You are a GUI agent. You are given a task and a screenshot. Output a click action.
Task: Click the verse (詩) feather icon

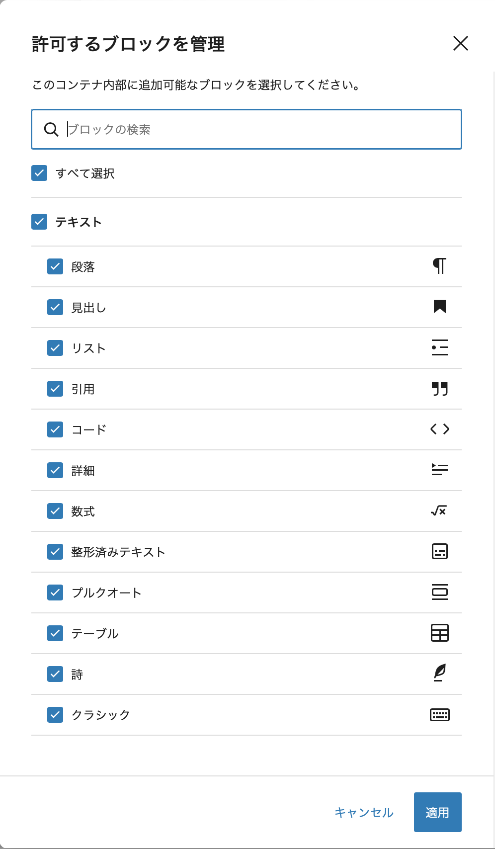point(439,673)
